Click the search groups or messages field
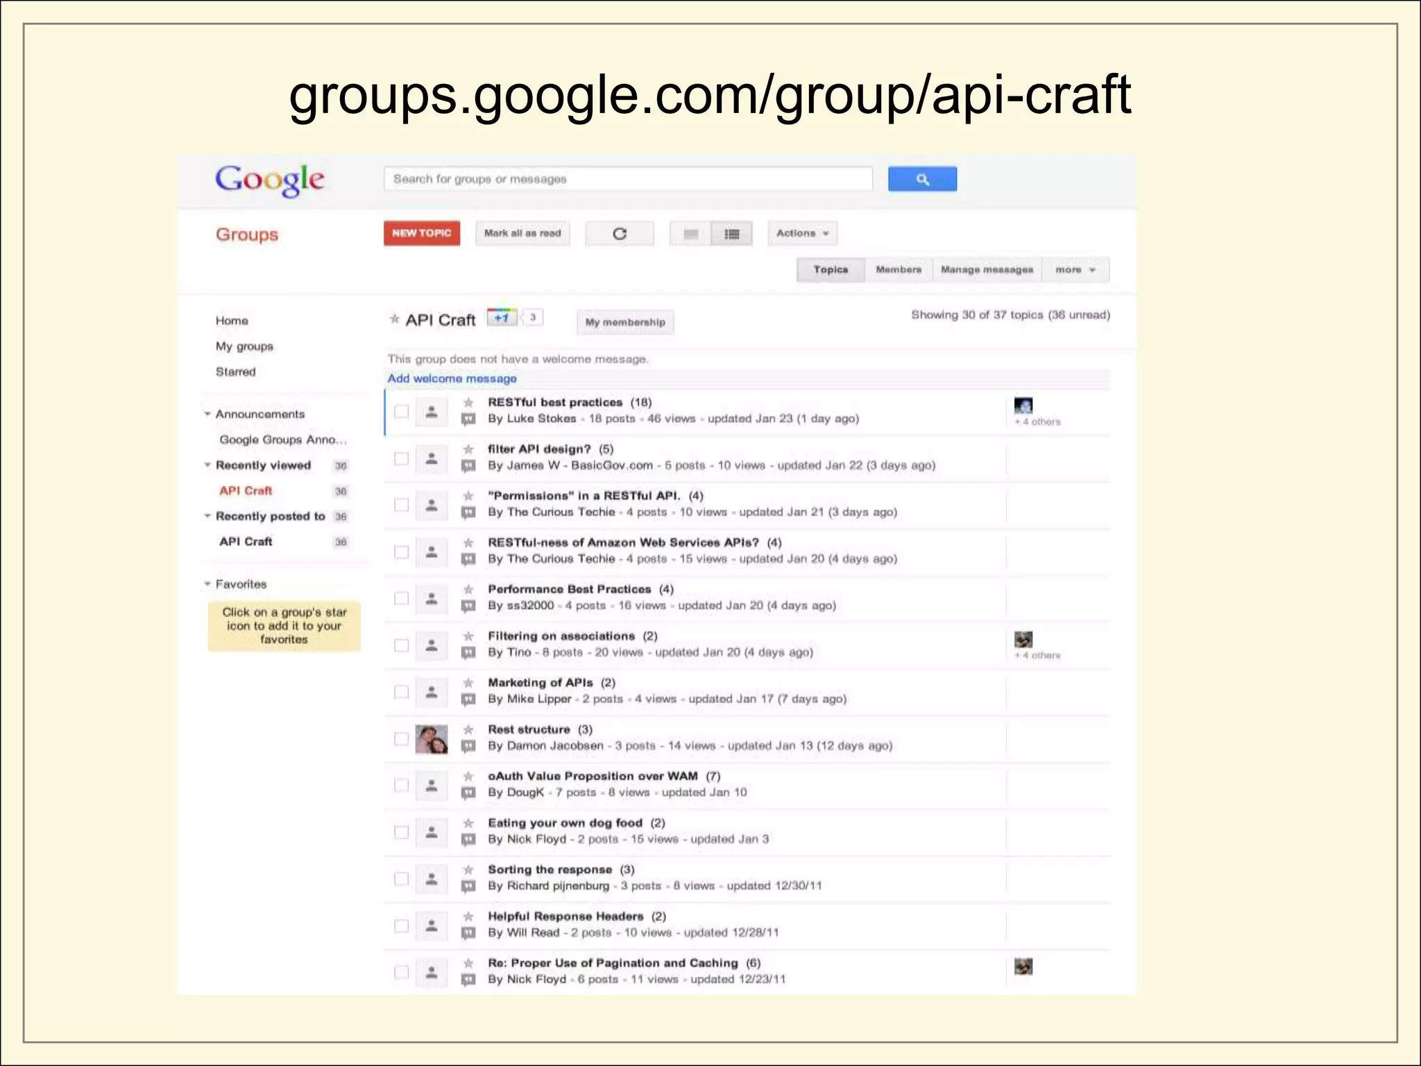 (x=627, y=179)
